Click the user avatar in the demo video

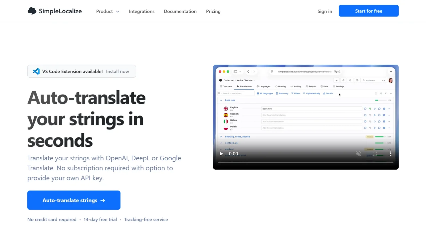(391, 80)
